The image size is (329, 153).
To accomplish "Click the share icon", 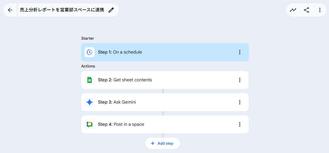I will 306,10.
